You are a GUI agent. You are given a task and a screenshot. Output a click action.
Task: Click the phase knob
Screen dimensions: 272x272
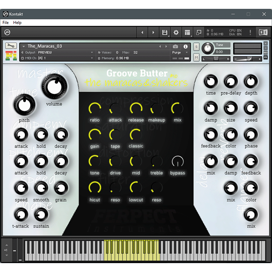click(251, 135)
